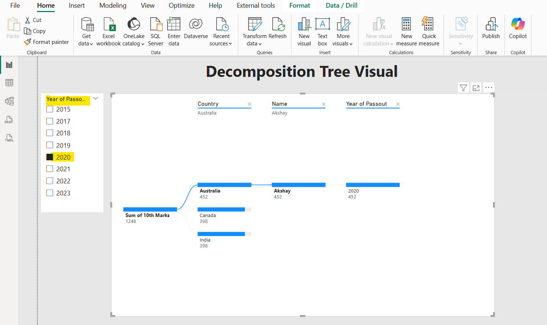Switch to the Modeling ribbon tab
This screenshot has width=547, height=325.
113,5
